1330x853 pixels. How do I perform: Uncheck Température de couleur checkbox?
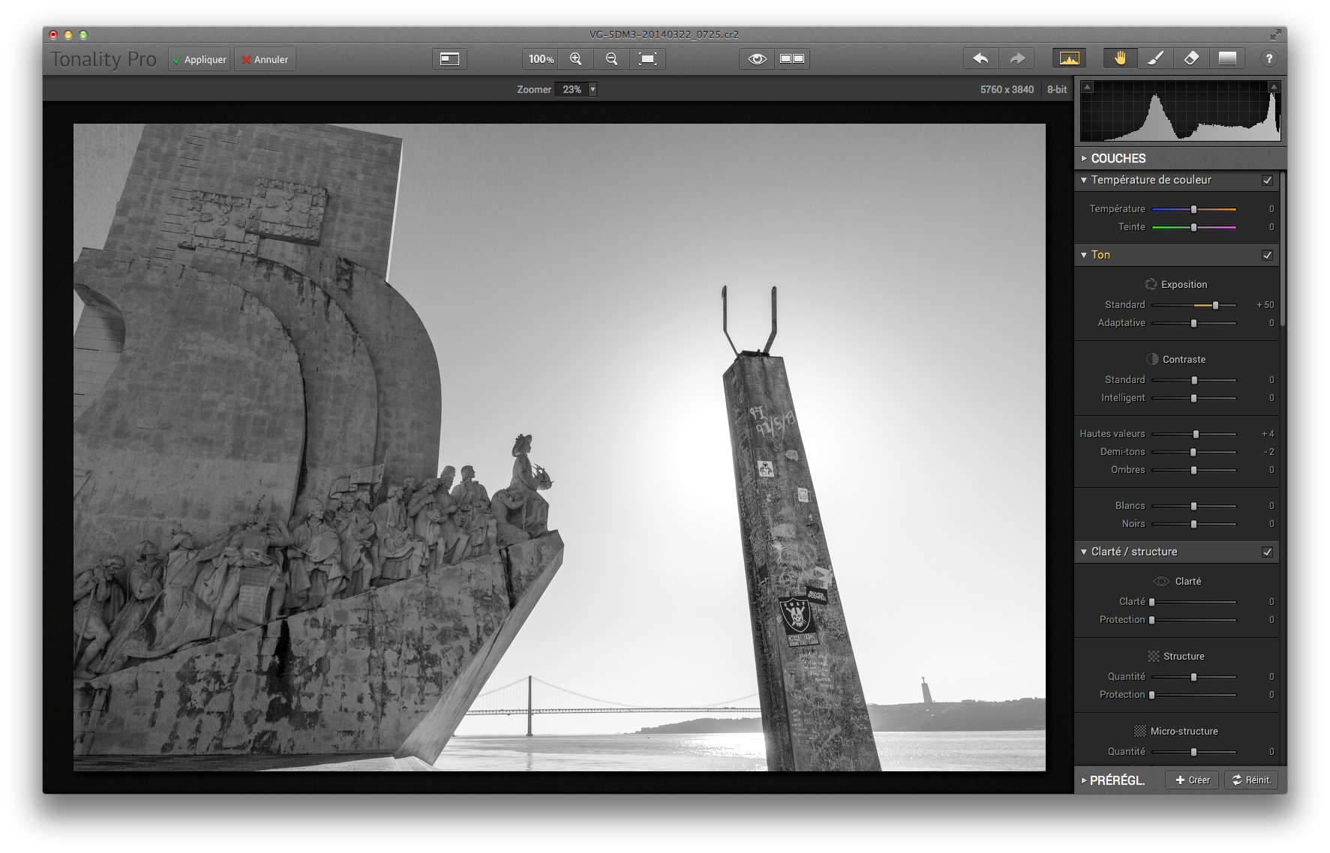point(1267,180)
